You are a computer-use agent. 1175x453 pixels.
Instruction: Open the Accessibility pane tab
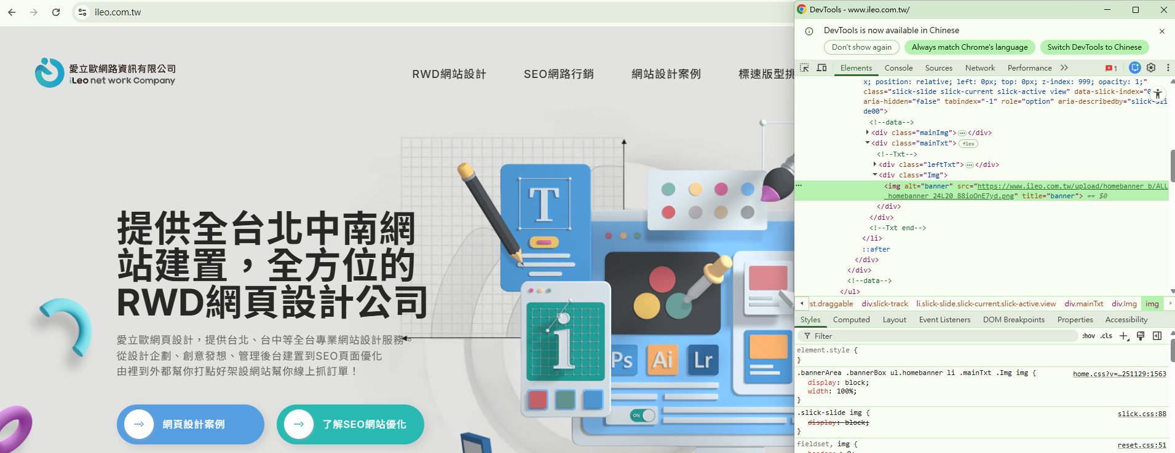(x=1126, y=320)
